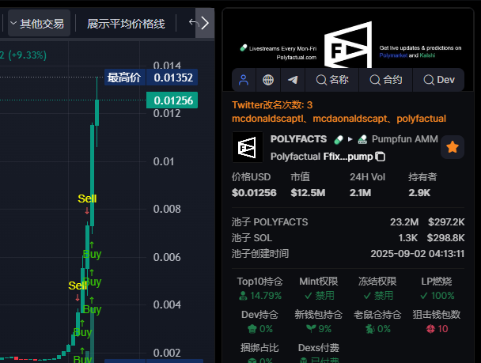Click Twitter改名次数: 3 text
481x363 pixels.
272,105
